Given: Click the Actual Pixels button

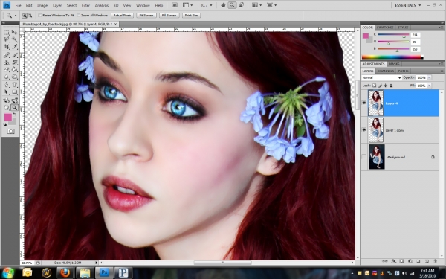Looking at the screenshot, I should tap(123, 16).
